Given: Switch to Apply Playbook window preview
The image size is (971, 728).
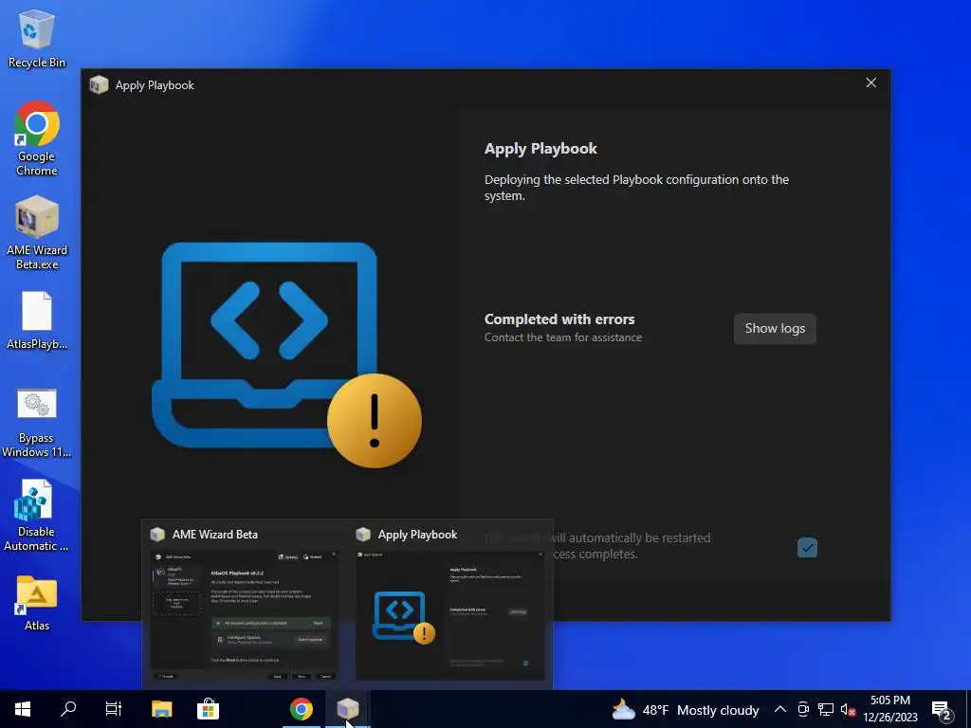Looking at the screenshot, I should coord(450,615).
